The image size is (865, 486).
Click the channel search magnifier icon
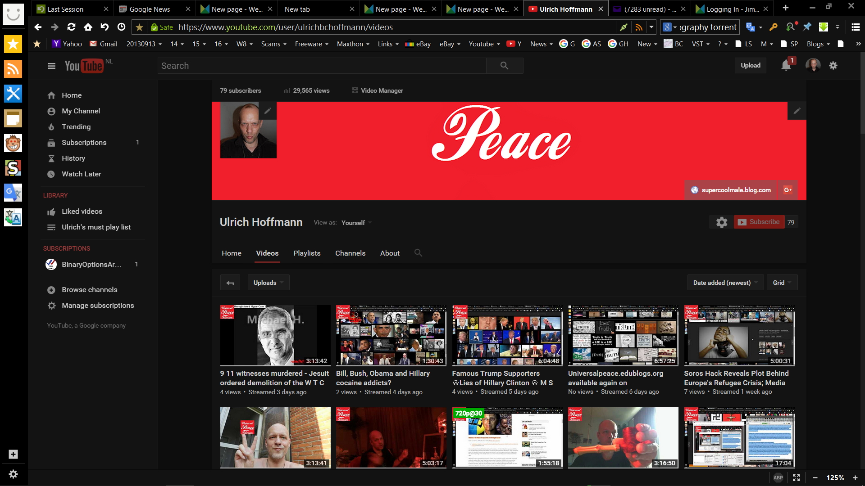tap(418, 253)
